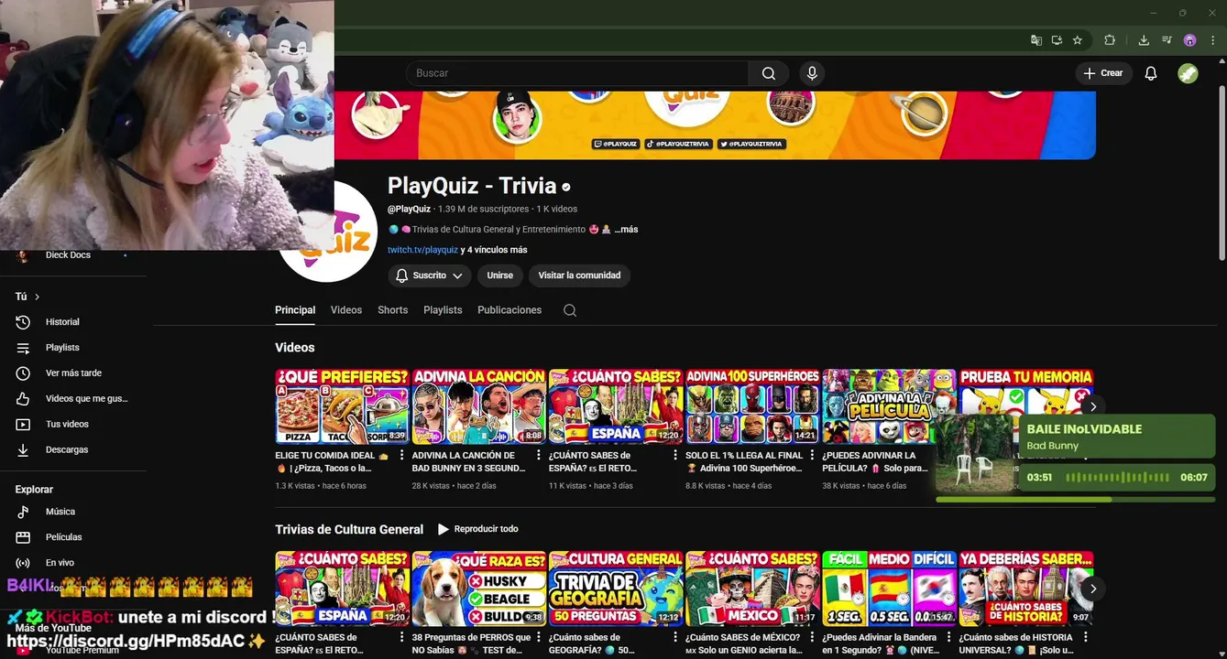The width and height of the screenshot is (1227, 659).
Task: Open browser media control icon
Action: 1167,40
